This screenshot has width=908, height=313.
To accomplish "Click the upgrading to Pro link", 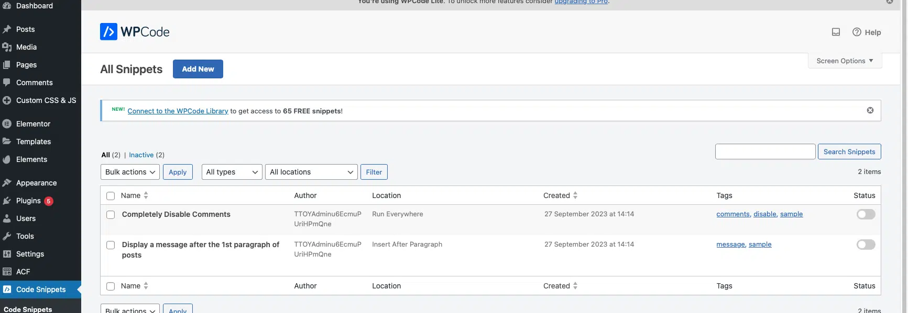I will pyautogui.click(x=581, y=2).
